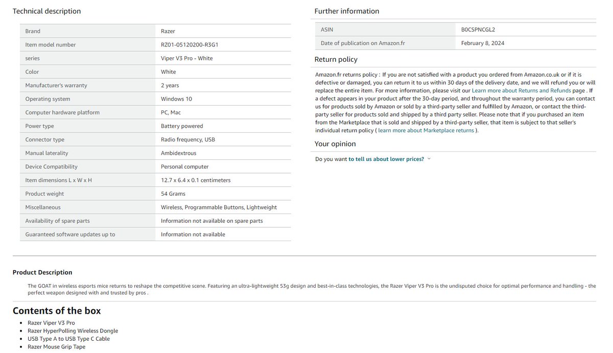Open the Learn more about Returns and Refunds link

click(521, 90)
